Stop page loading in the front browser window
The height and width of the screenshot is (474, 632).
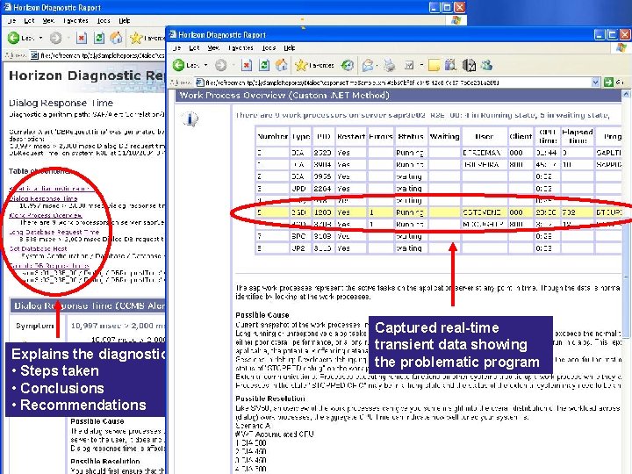pyautogui.click(x=247, y=65)
